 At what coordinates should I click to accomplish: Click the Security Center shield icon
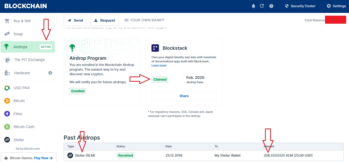coord(287,6)
